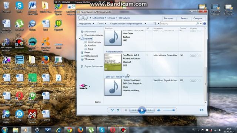Click the Stop playback button
The image size is (237, 133).
(126, 110)
